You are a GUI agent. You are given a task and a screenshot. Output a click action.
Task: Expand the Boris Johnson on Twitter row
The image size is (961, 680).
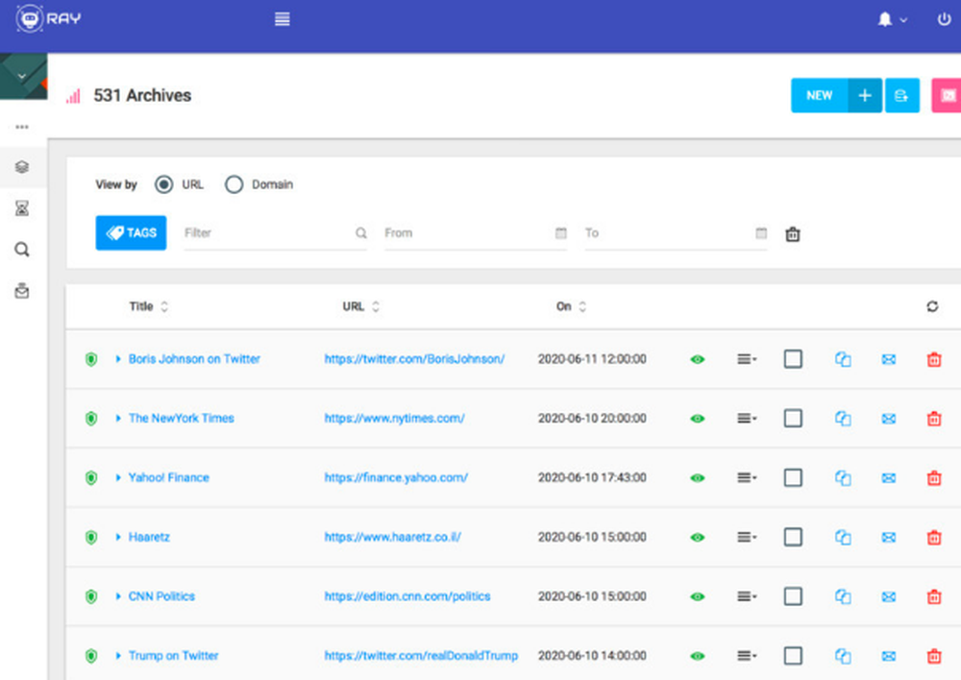(x=118, y=359)
